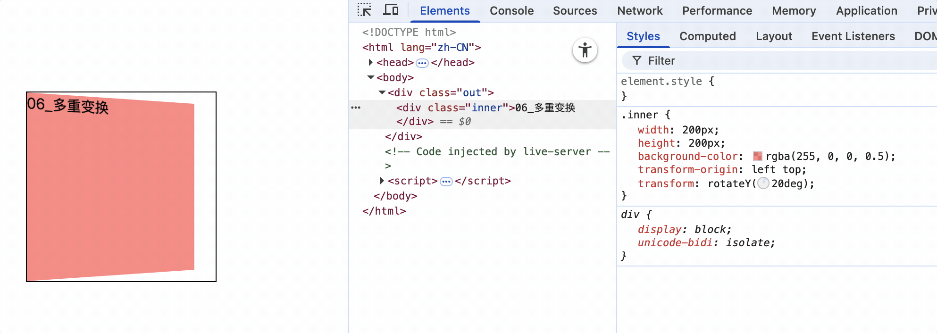
Task: Activate the inspect element picker icon
Action: [364, 10]
